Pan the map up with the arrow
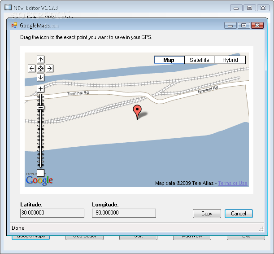The image size is (274, 254). tap(40, 59)
